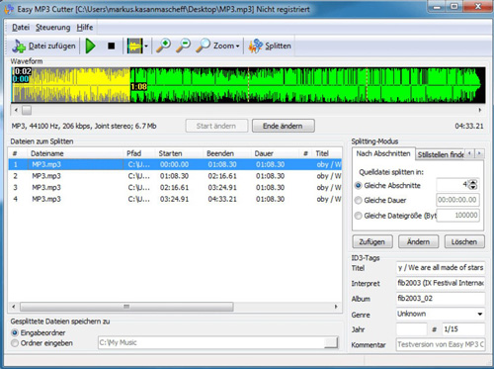494x369 pixels.
Task: Click the file size bytes field
Action: (457, 216)
